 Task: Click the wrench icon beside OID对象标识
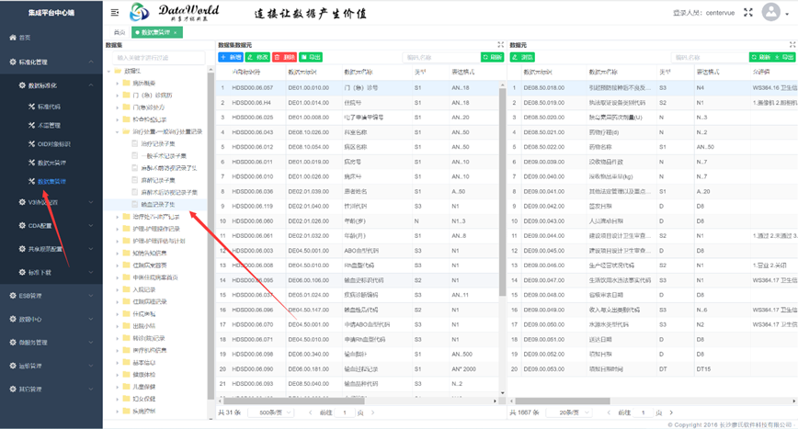pyautogui.click(x=31, y=144)
